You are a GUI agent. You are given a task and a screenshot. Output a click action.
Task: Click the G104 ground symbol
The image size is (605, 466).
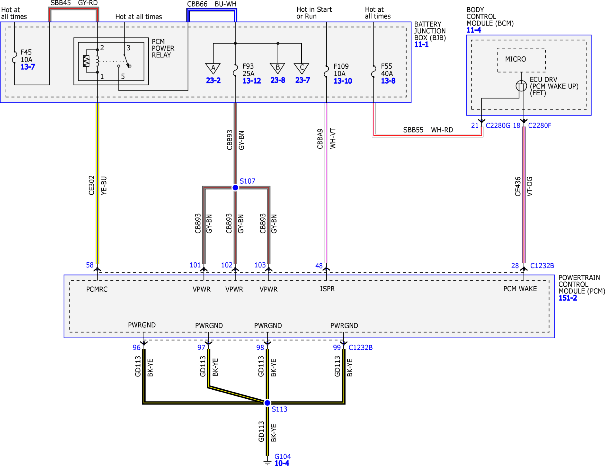[x=267, y=461]
